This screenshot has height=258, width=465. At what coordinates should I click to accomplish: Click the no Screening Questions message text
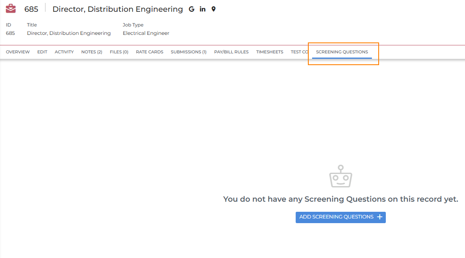pos(341,199)
